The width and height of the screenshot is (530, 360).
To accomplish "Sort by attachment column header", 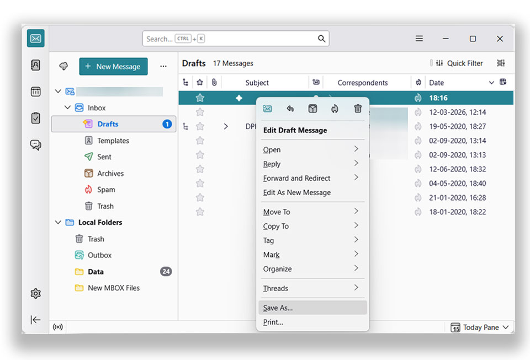I will tap(214, 82).
